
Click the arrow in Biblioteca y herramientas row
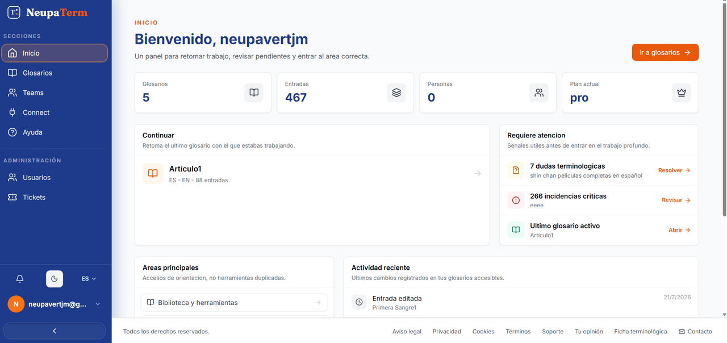(x=318, y=303)
